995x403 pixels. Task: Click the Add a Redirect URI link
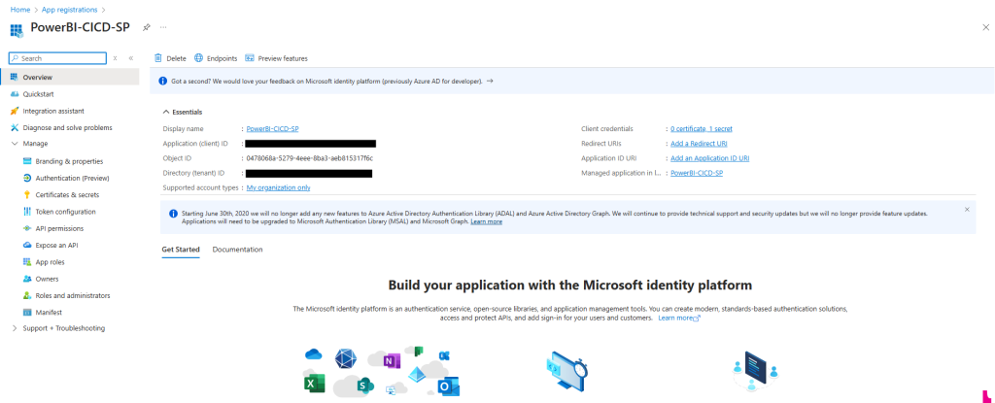pyautogui.click(x=699, y=144)
